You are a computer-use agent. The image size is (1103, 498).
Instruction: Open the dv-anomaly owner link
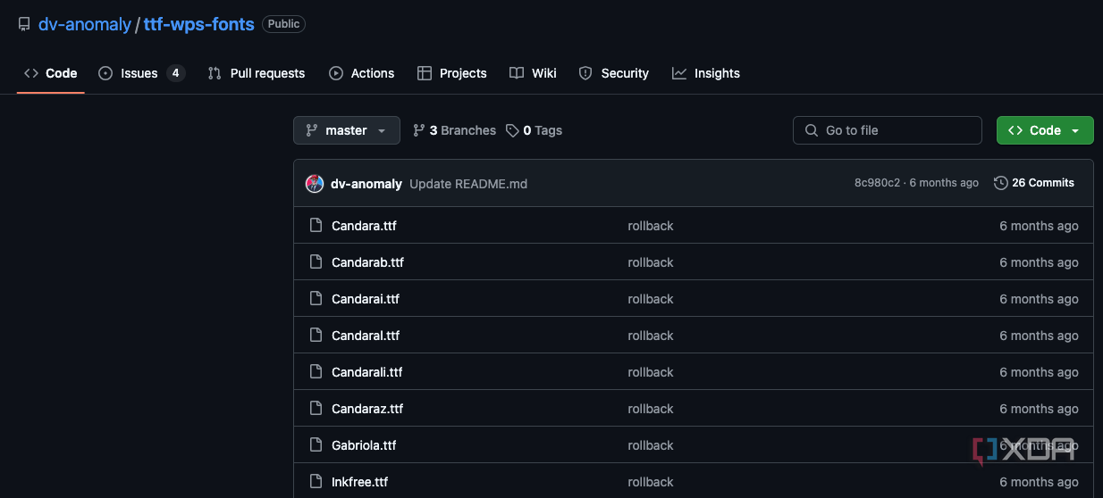85,24
